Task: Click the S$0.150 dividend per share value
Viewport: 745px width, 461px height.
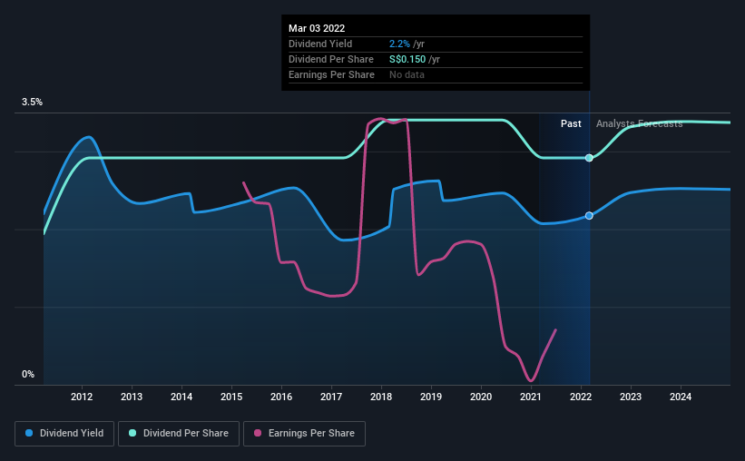Action: click(x=407, y=59)
